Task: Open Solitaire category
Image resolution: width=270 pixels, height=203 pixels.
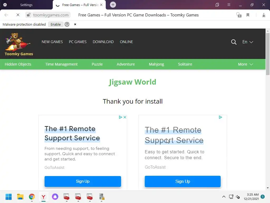Action: coord(185,64)
